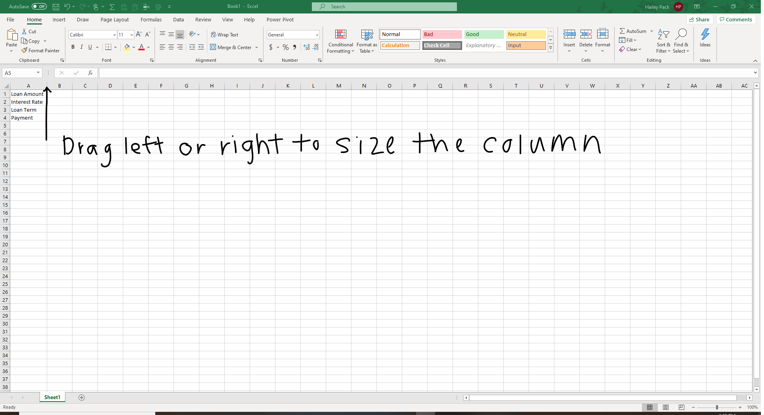Open Find & Select magnifier
This screenshot has height=415, width=764.
coord(681,41)
